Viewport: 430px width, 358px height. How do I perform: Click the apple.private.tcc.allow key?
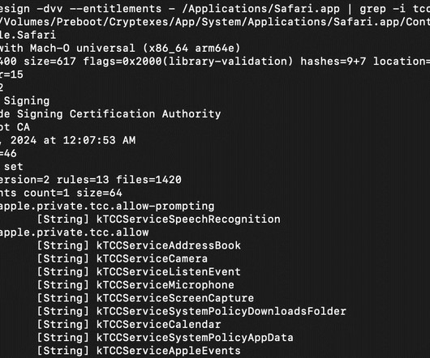tap(74, 232)
